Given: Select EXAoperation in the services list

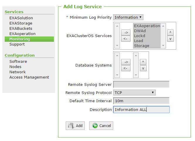Looking at the screenshot, I should pos(147,26).
